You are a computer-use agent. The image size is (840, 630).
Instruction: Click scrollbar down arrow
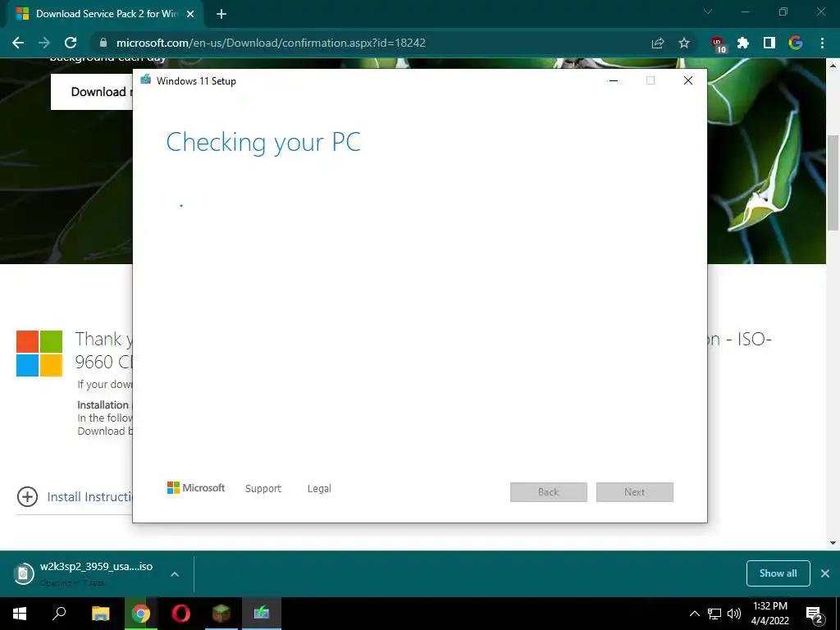tap(833, 543)
